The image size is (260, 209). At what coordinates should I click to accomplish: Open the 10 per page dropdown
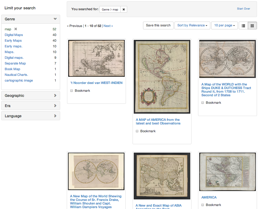click(224, 25)
